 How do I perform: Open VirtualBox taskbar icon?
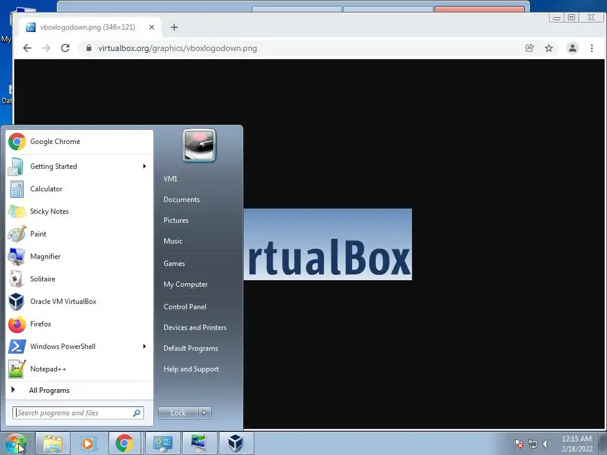click(236, 443)
